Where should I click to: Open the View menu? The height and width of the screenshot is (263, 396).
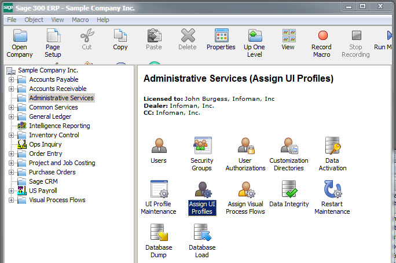(x=57, y=20)
